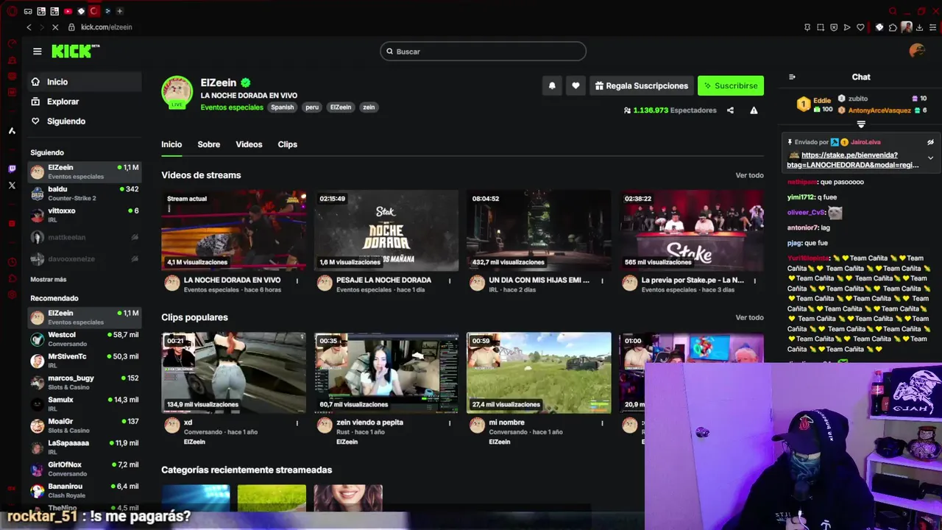Click AntonyArceVasquez in chat leaderboard
The image size is (942, 530).
pos(879,110)
